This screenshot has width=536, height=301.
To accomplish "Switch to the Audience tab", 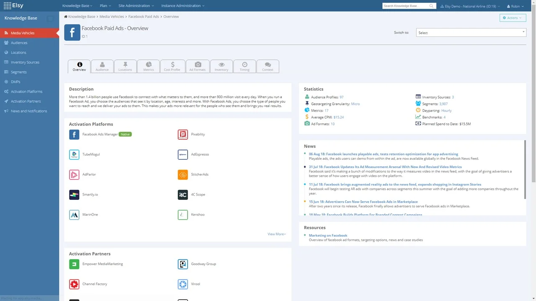I will coord(102,66).
